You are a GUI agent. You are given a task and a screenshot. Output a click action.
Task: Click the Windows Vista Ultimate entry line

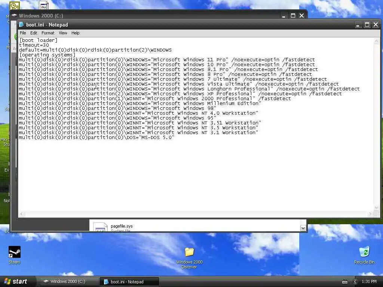(x=179, y=84)
